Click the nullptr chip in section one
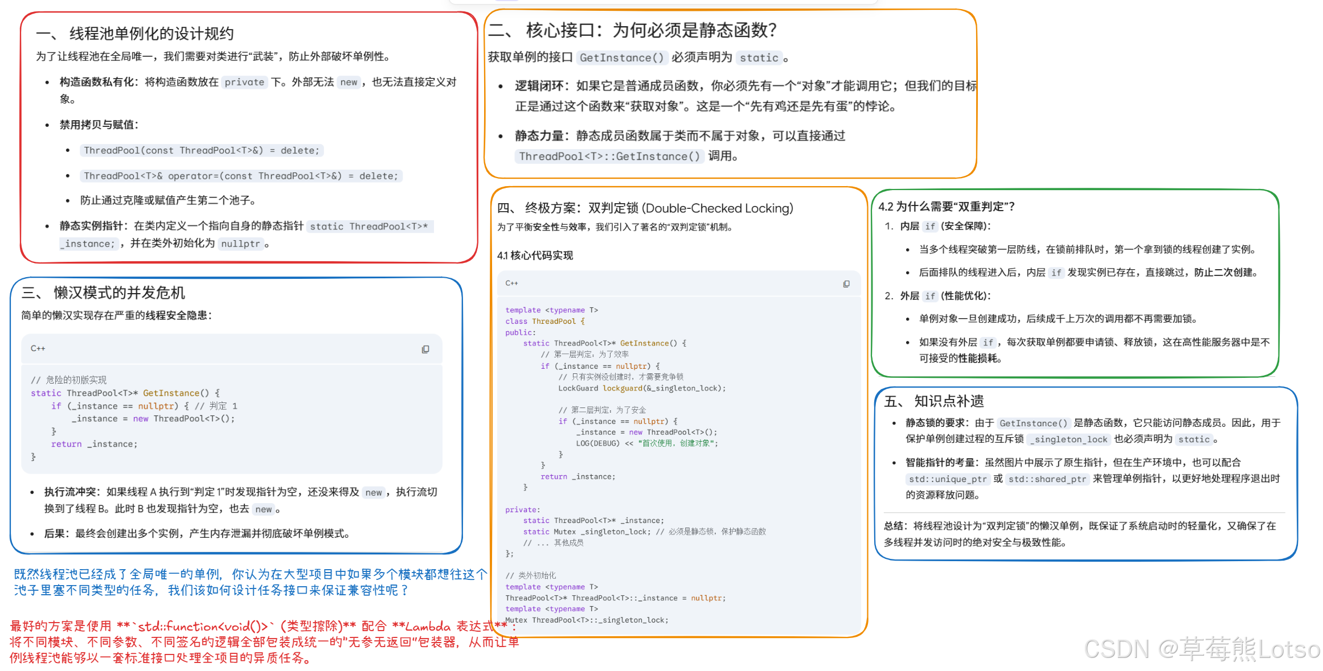The width and height of the screenshot is (1323, 671). coord(240,244)
